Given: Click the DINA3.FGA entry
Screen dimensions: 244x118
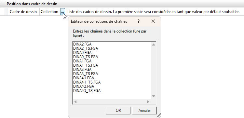Looking at the screenshot, I should 82,70.
